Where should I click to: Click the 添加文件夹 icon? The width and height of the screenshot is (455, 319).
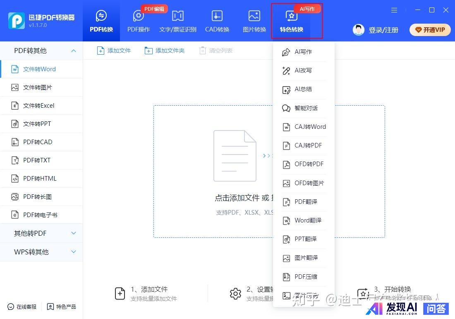coord(148,51)
